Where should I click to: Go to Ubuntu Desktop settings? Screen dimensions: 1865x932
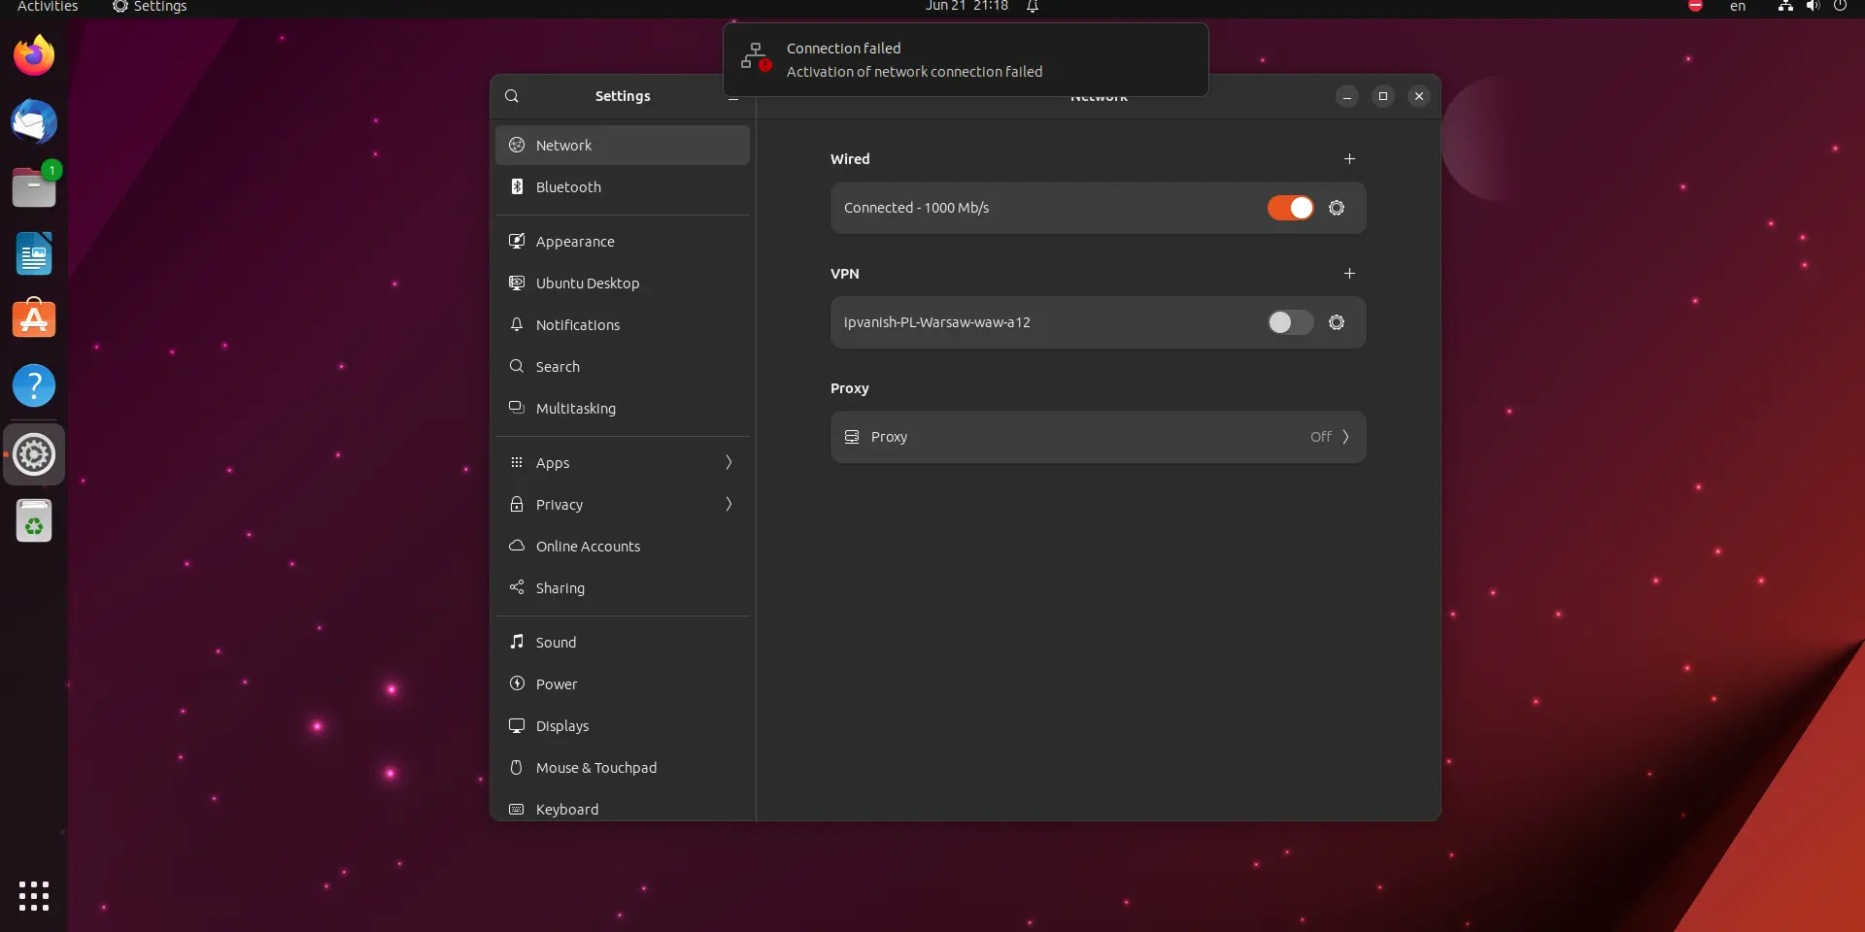click(623, 283)
